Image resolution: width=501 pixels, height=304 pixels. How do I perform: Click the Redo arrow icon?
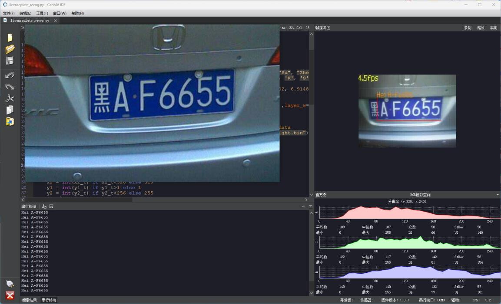pos(10,86)
